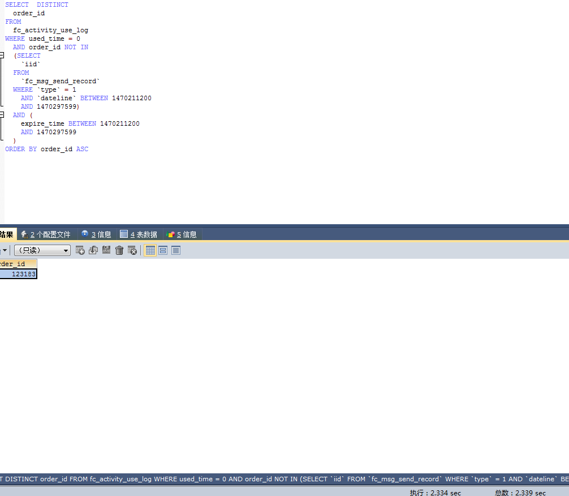Collapse the SELECT `iid` subquery fold marker
Image resolution: width=569 pixels, height=496 pixels.
(x=2, y=55)
